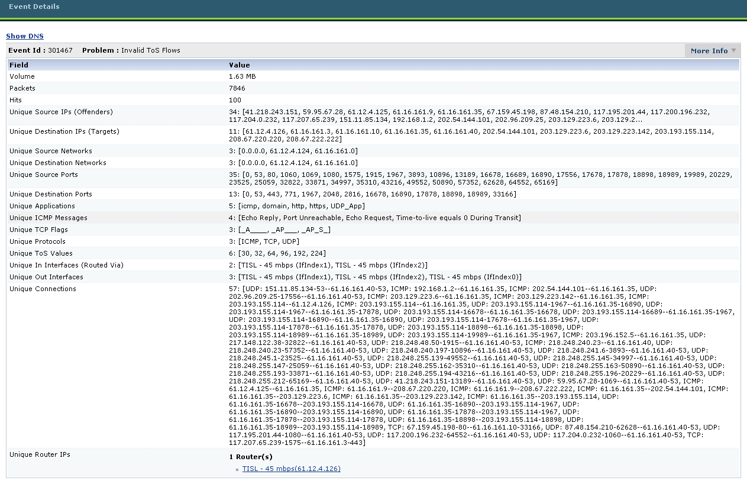Expand the More Info dropdown
The width and height of the screenshot is (747, 484).
click(709, 51)
